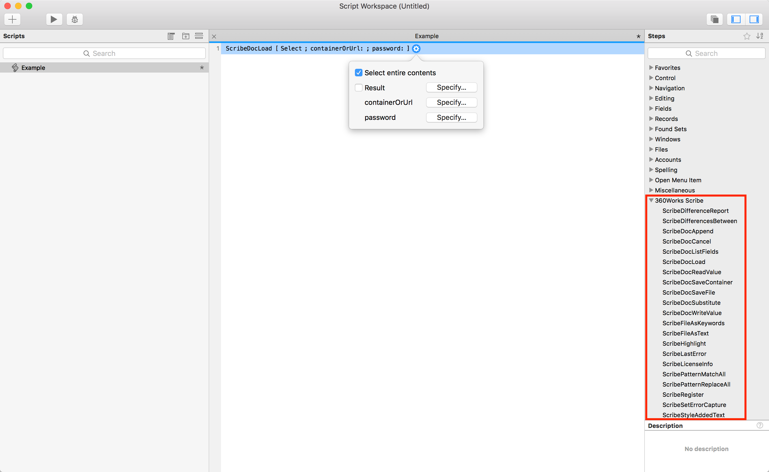Expand the Fields category
This screenshot has width=769, height=472.
[x=651, y=108]
